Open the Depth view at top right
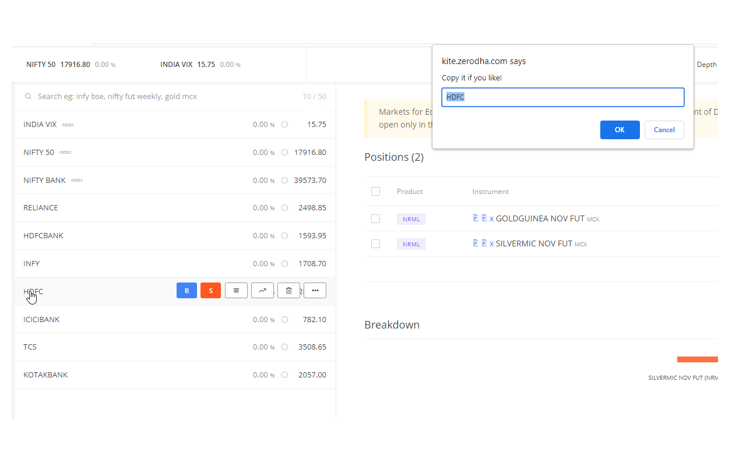Screen dimensions: 746x466 click(x=707, y=64)
